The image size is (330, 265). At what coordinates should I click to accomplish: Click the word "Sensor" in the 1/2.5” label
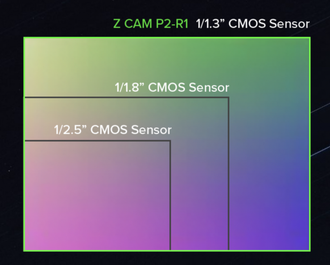[151, 130]
